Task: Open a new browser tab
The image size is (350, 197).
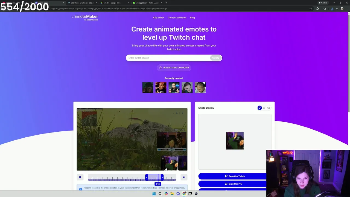Action: [166, 3]
